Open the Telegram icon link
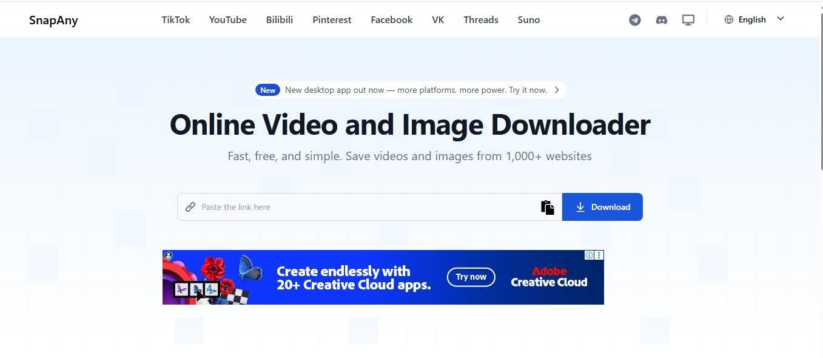Image resolution: width=823 pixels, height=358 pixels. pos(635,20)
